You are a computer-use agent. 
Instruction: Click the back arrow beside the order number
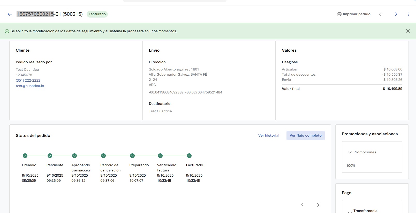pos(10,14)
